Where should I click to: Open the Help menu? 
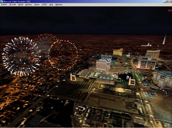point(51,4)
